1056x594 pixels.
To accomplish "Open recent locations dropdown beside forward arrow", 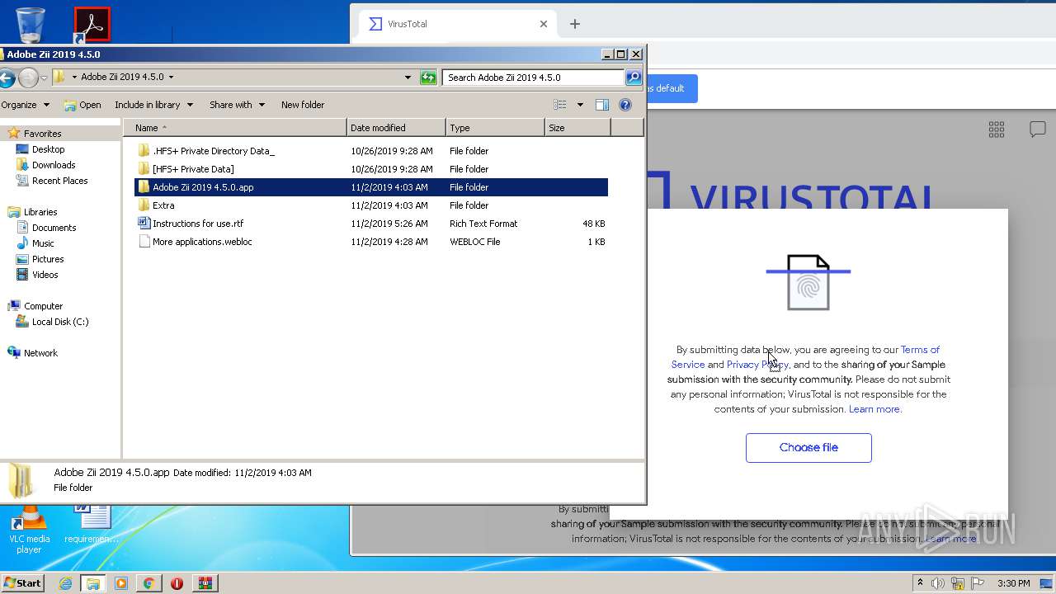I will tap(45, 78).
